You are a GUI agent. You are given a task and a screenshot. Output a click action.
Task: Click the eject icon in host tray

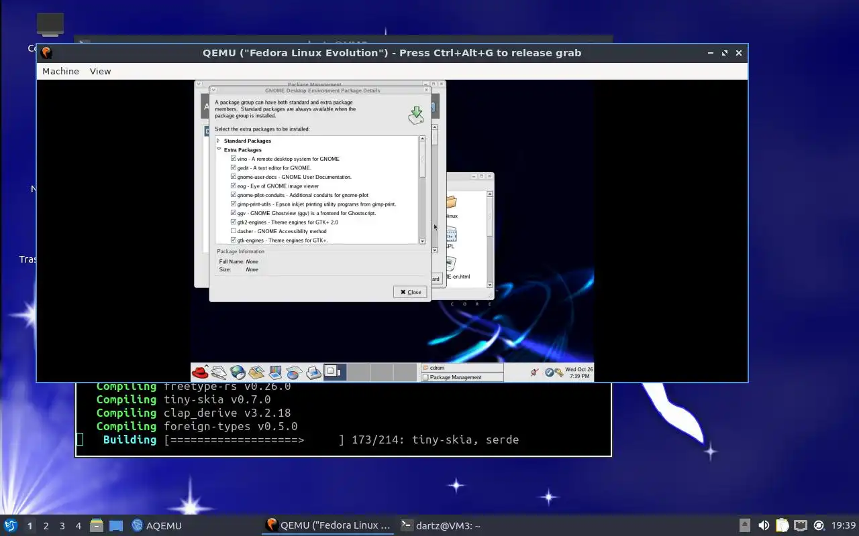(745, 525)
